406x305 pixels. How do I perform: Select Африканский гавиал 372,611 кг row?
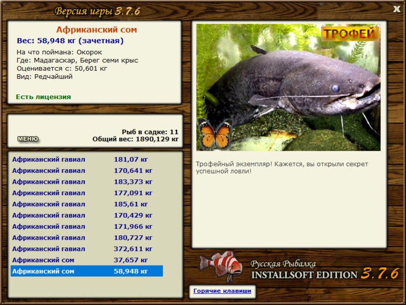pyautogui.click(x=87, y=249)
